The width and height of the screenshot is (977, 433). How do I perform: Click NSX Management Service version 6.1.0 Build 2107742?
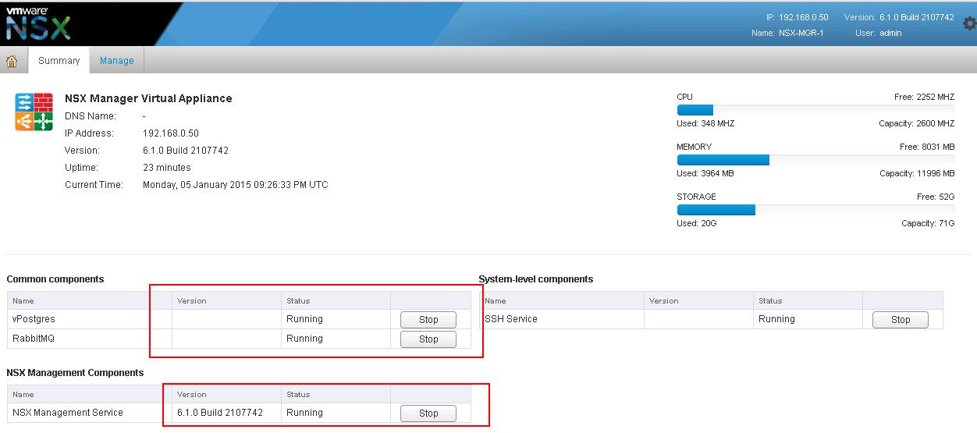[220, 413]
